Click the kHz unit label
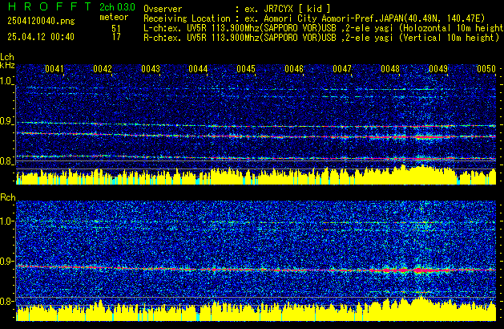The image size is (504, 329). pyautogui.click(x=7, y=65)
